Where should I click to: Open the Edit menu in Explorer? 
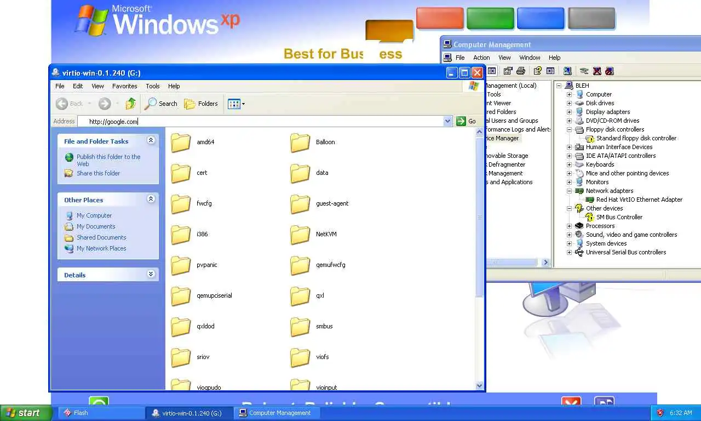[x=78, y=86]
